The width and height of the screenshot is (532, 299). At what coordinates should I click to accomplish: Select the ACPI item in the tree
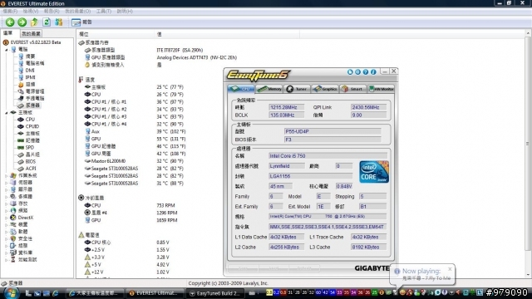31,169
